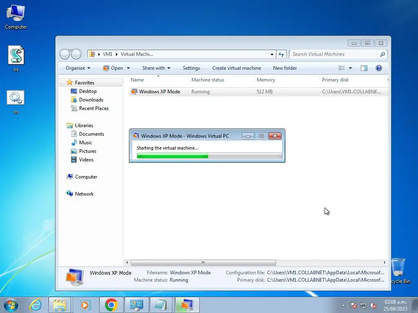Viewport: 418px width, 313px height.
Task: Click the scroll right arrow
Action: [385, 263]
